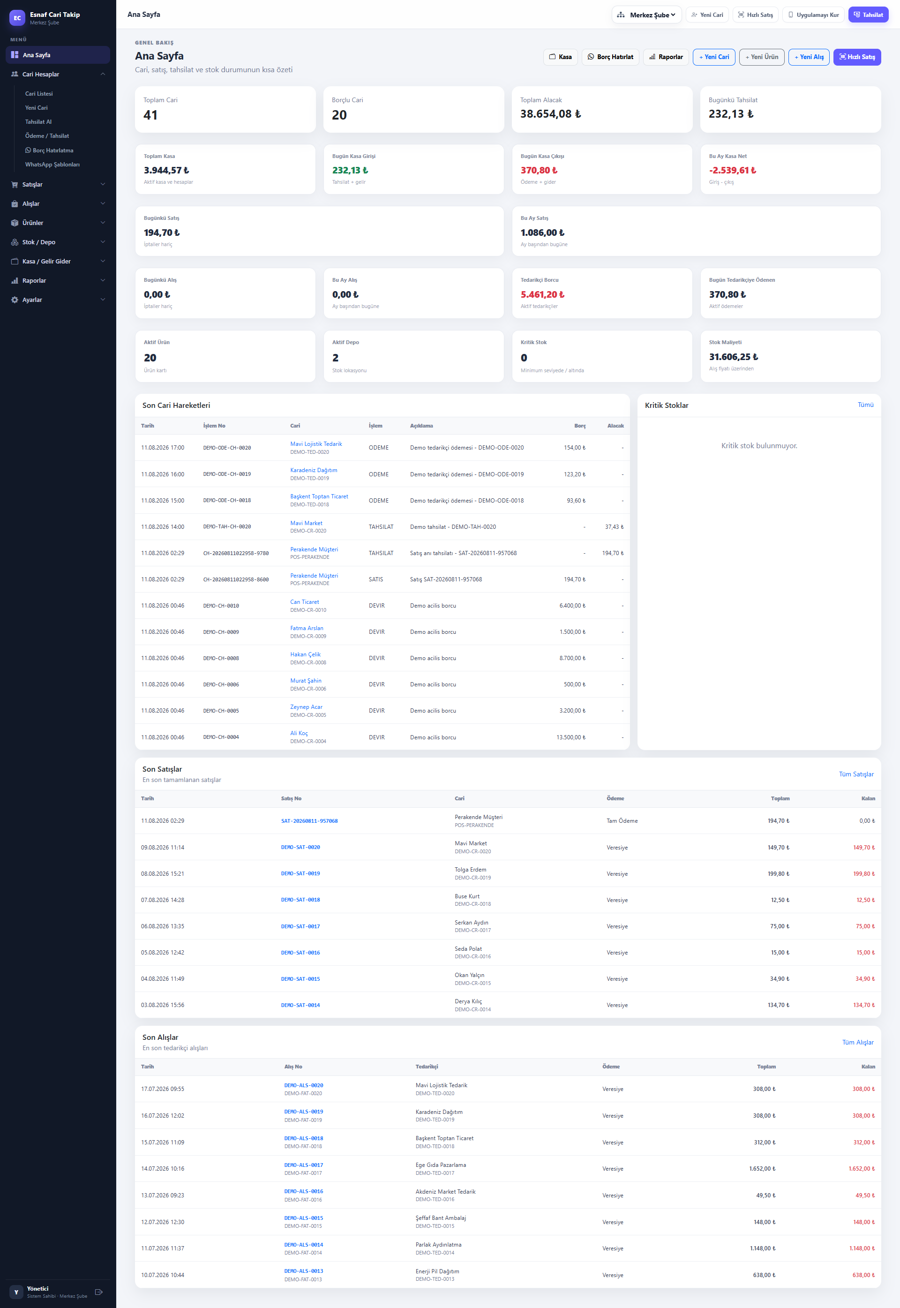Click the person icon in Yeni Cari top button
The width and height of the screenshot is (900, 1308).
pyautogui.click(x=694, y=15)
